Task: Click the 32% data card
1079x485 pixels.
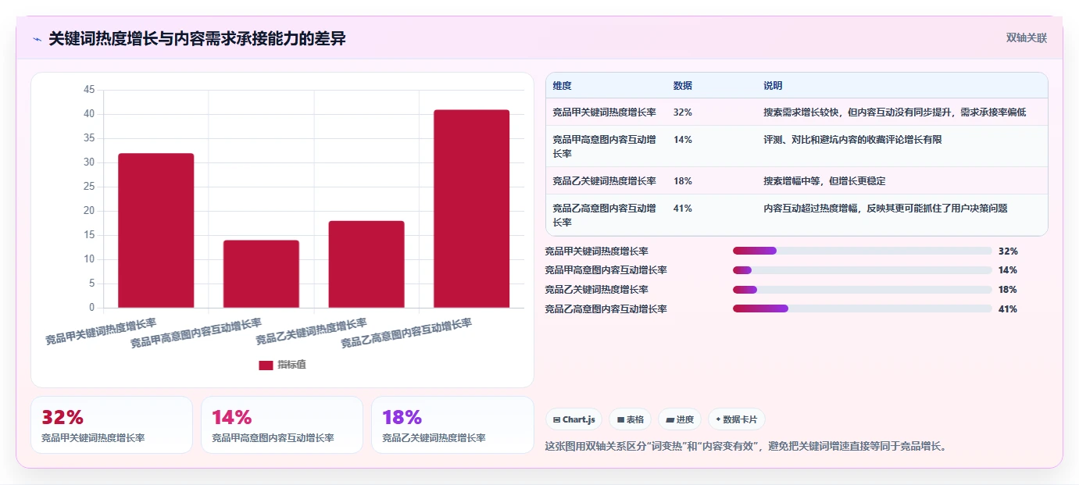Action: tap(112, 425)
